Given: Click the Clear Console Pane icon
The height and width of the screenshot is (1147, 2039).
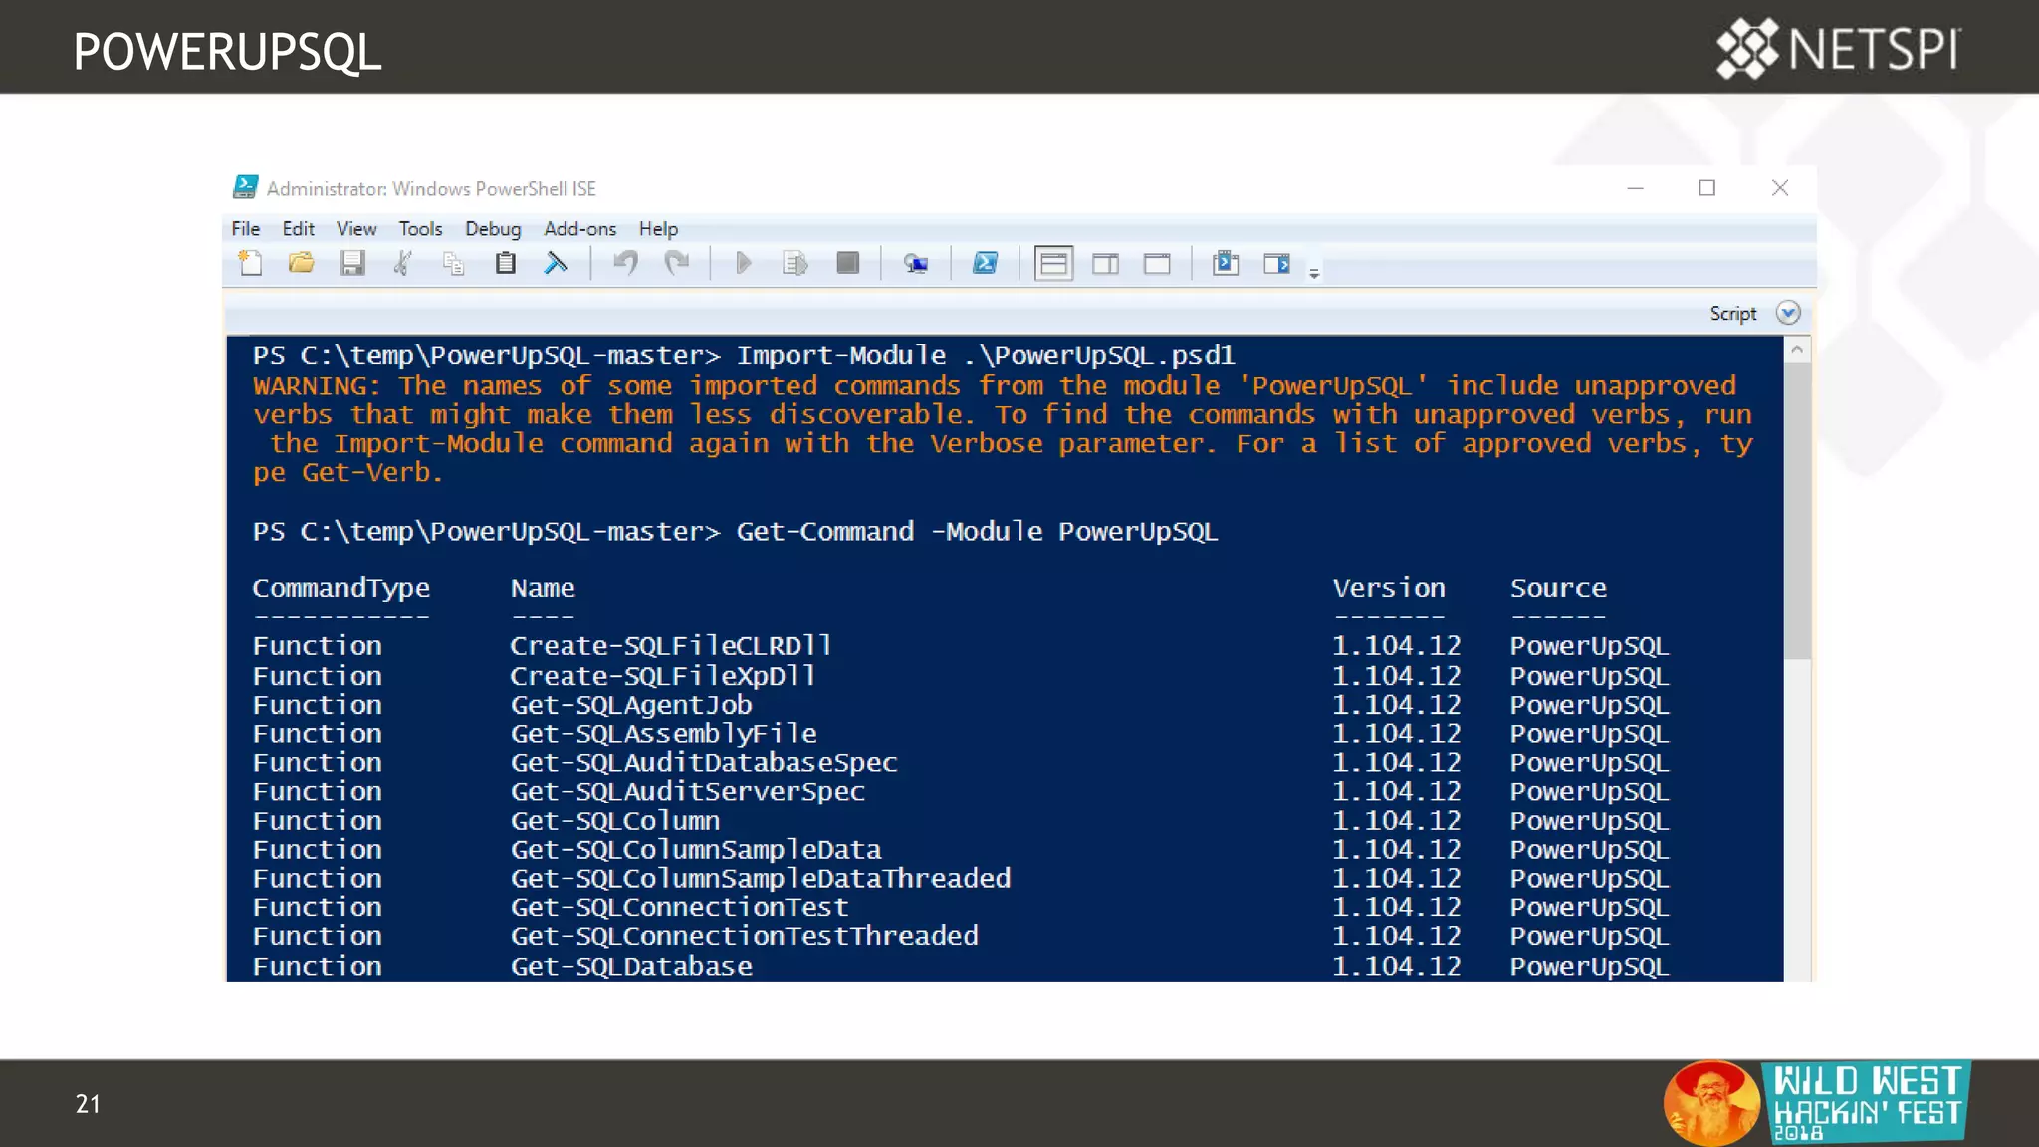Looking at the screenshot, I should coord(557,263).
